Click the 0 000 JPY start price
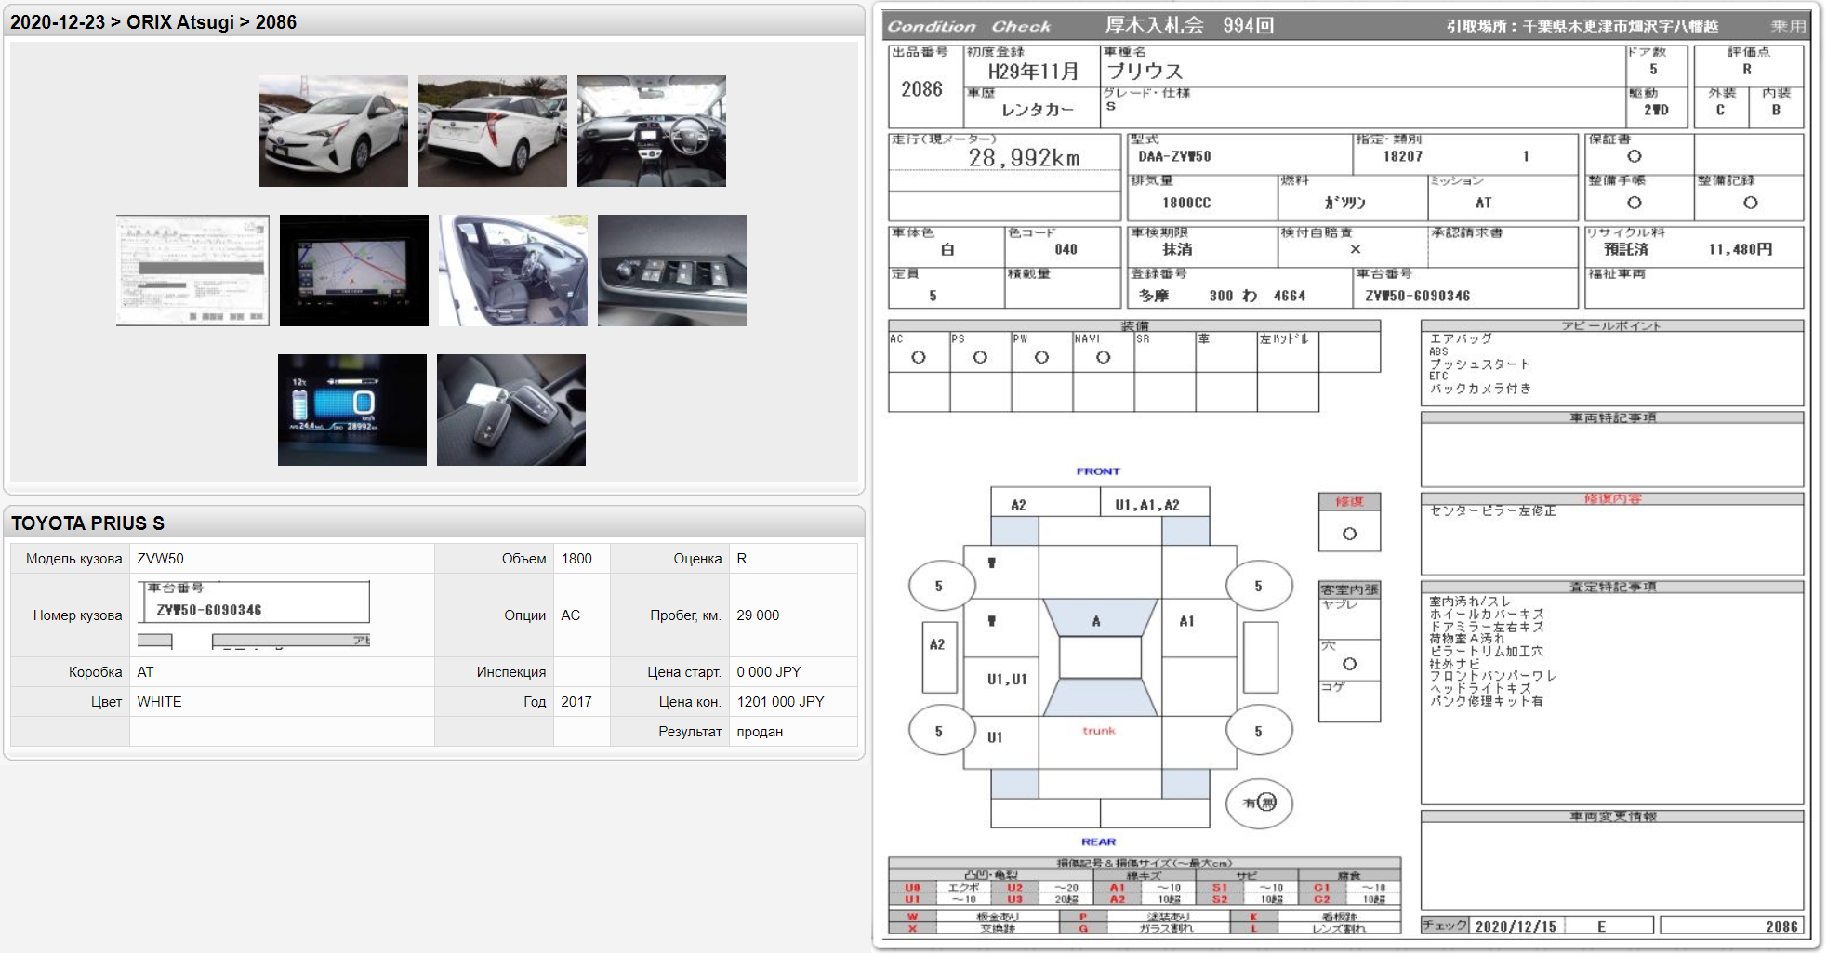1827x953 pixels. (x=769, y=672)
